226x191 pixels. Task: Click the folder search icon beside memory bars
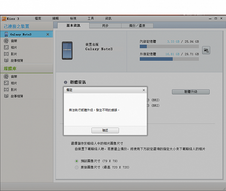(206, 50)
